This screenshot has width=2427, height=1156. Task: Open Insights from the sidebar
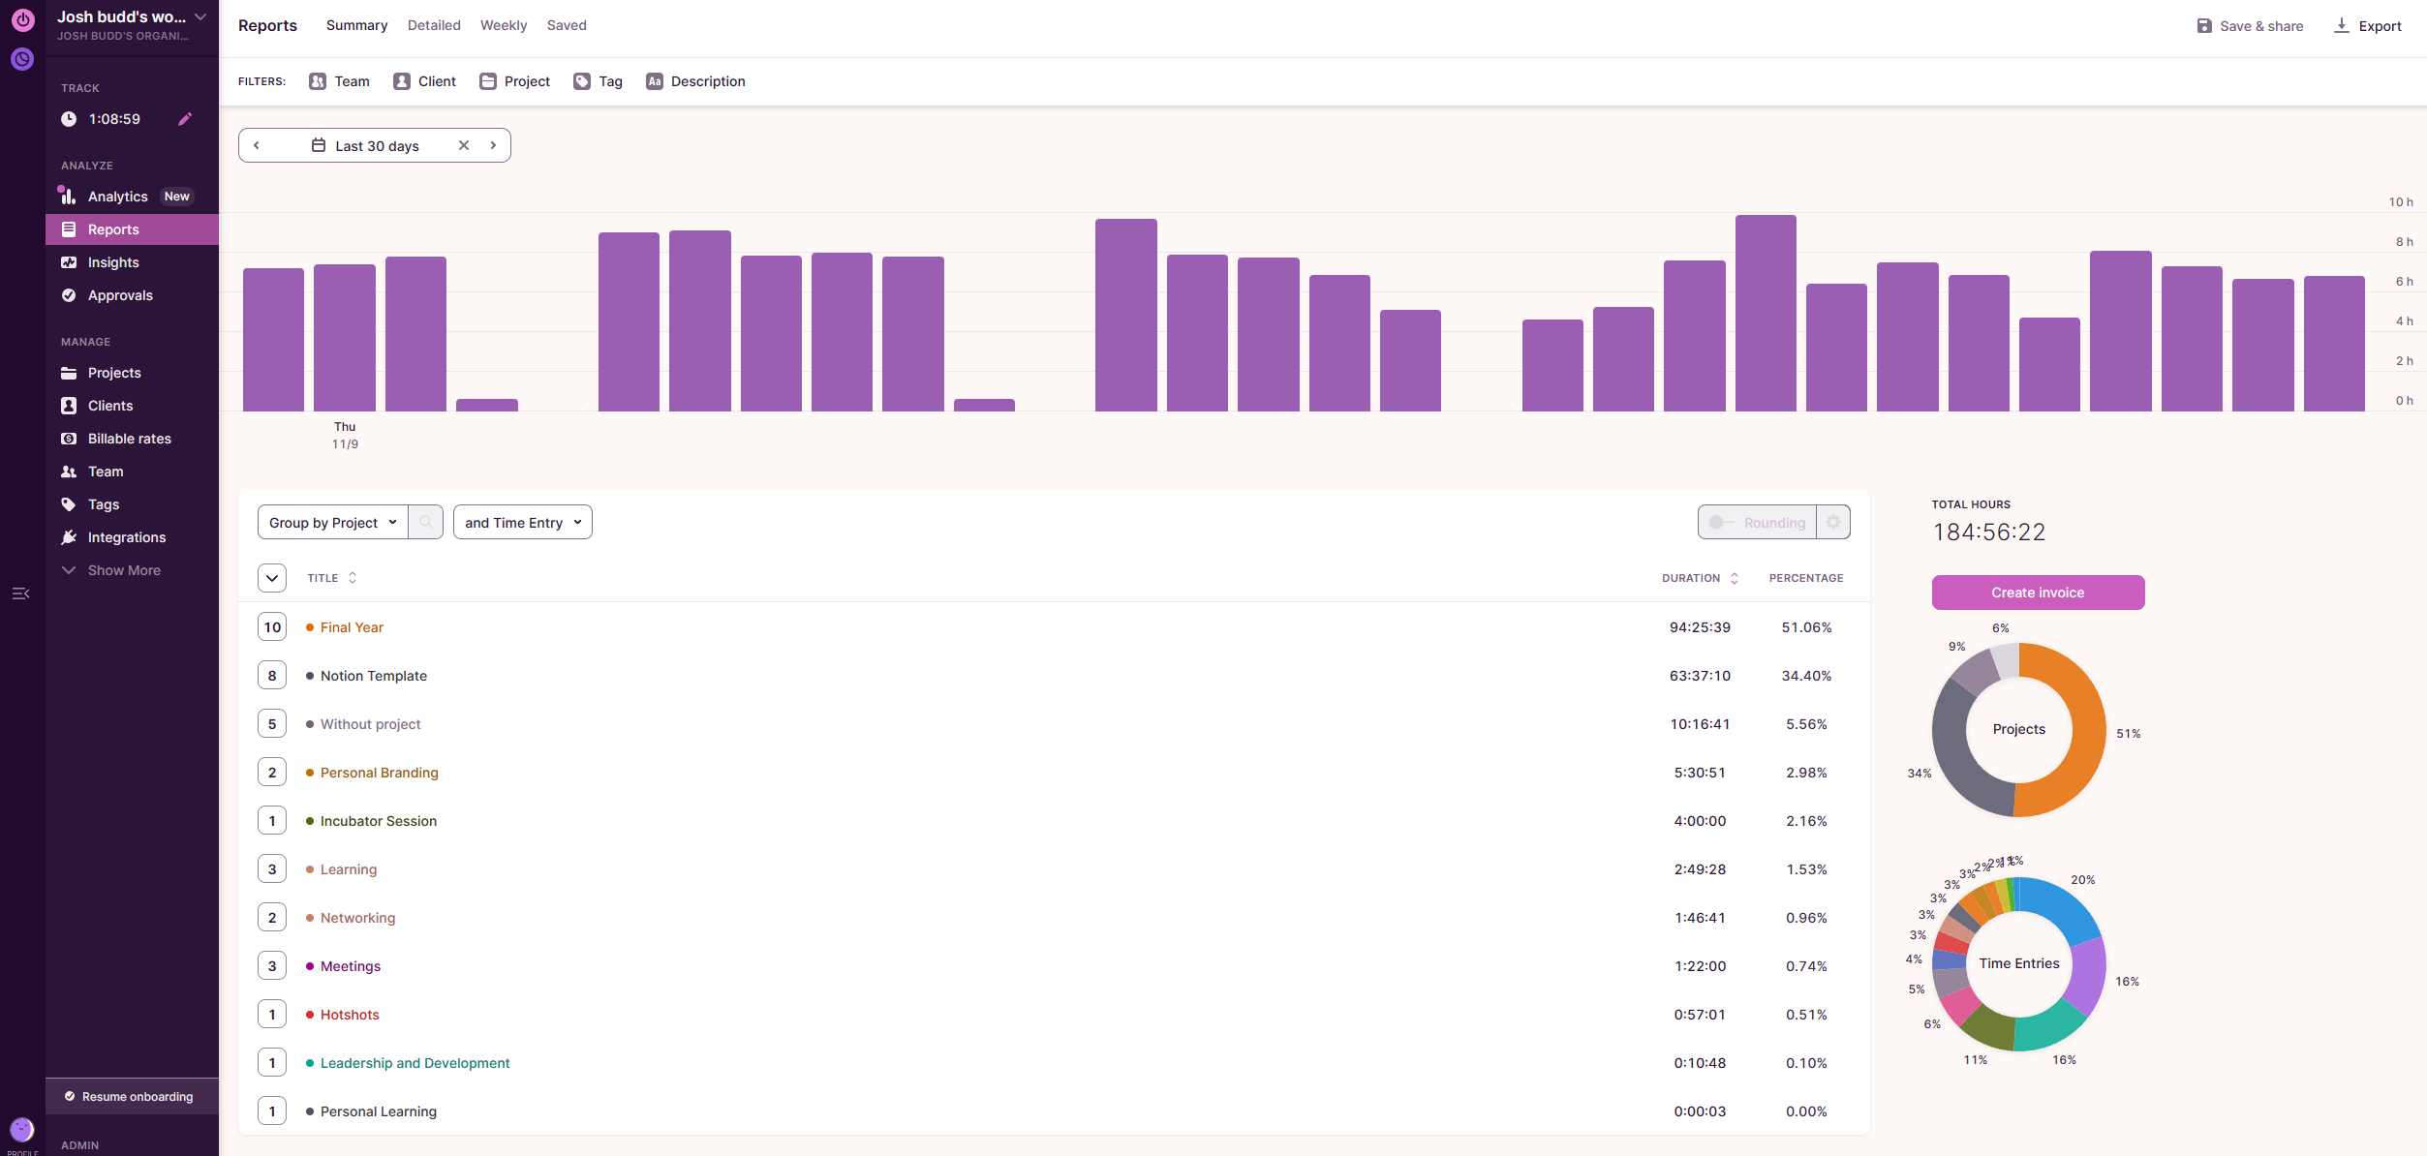tap(113, 262)
